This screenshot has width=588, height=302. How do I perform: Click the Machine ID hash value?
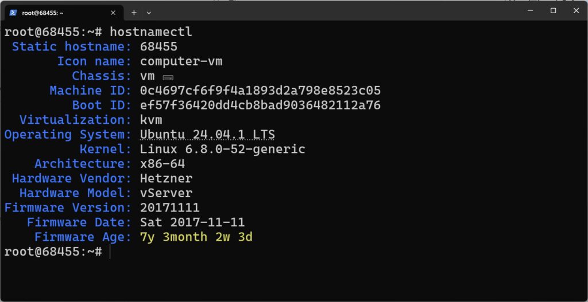pyautogui.click(x=260, y=91)
